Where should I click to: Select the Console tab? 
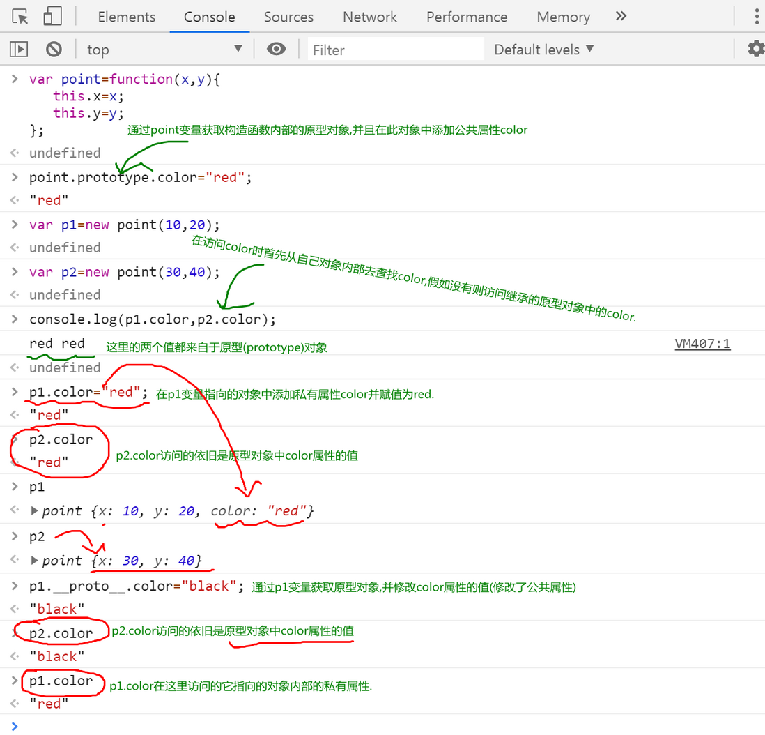coord(209,17)
